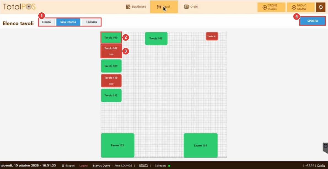
Task: Click the version "v1.3.0.0" text
Action: [x=310, y=166]
